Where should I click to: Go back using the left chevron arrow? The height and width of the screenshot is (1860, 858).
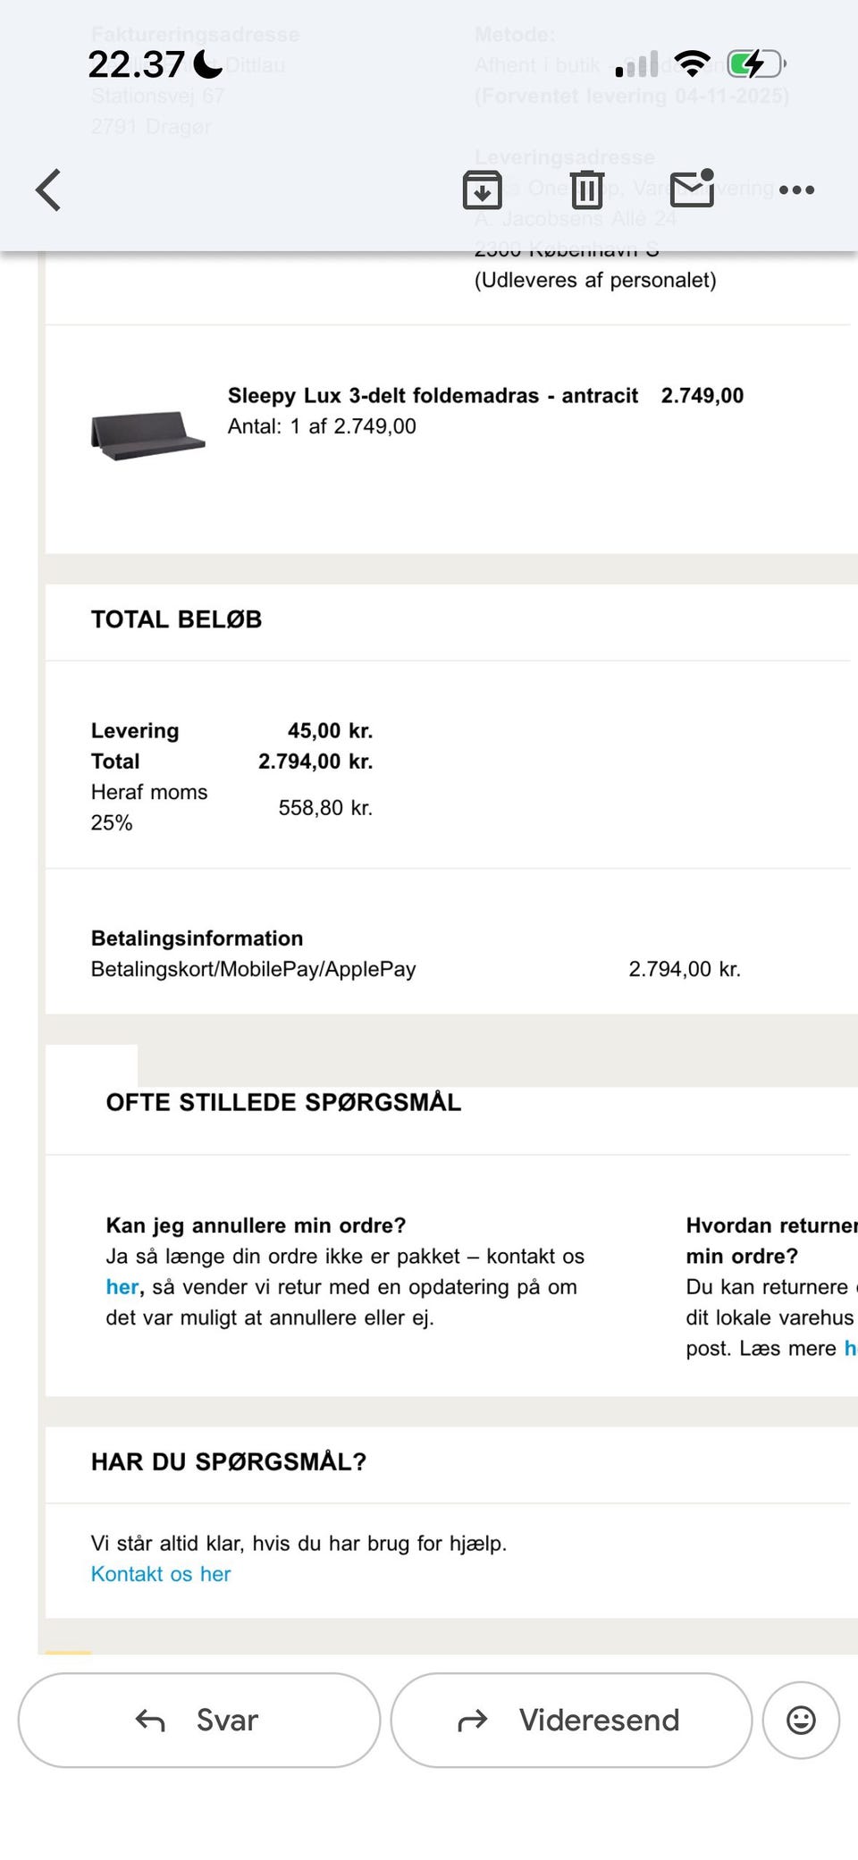(x=48, y=189)
